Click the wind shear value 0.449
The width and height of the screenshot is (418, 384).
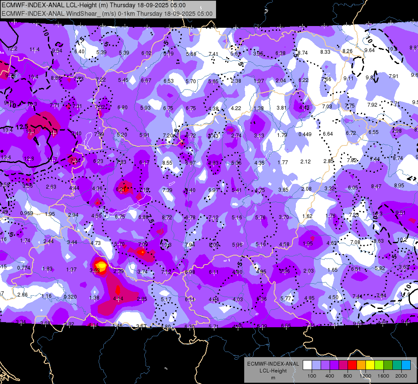[x=305, y=134]
